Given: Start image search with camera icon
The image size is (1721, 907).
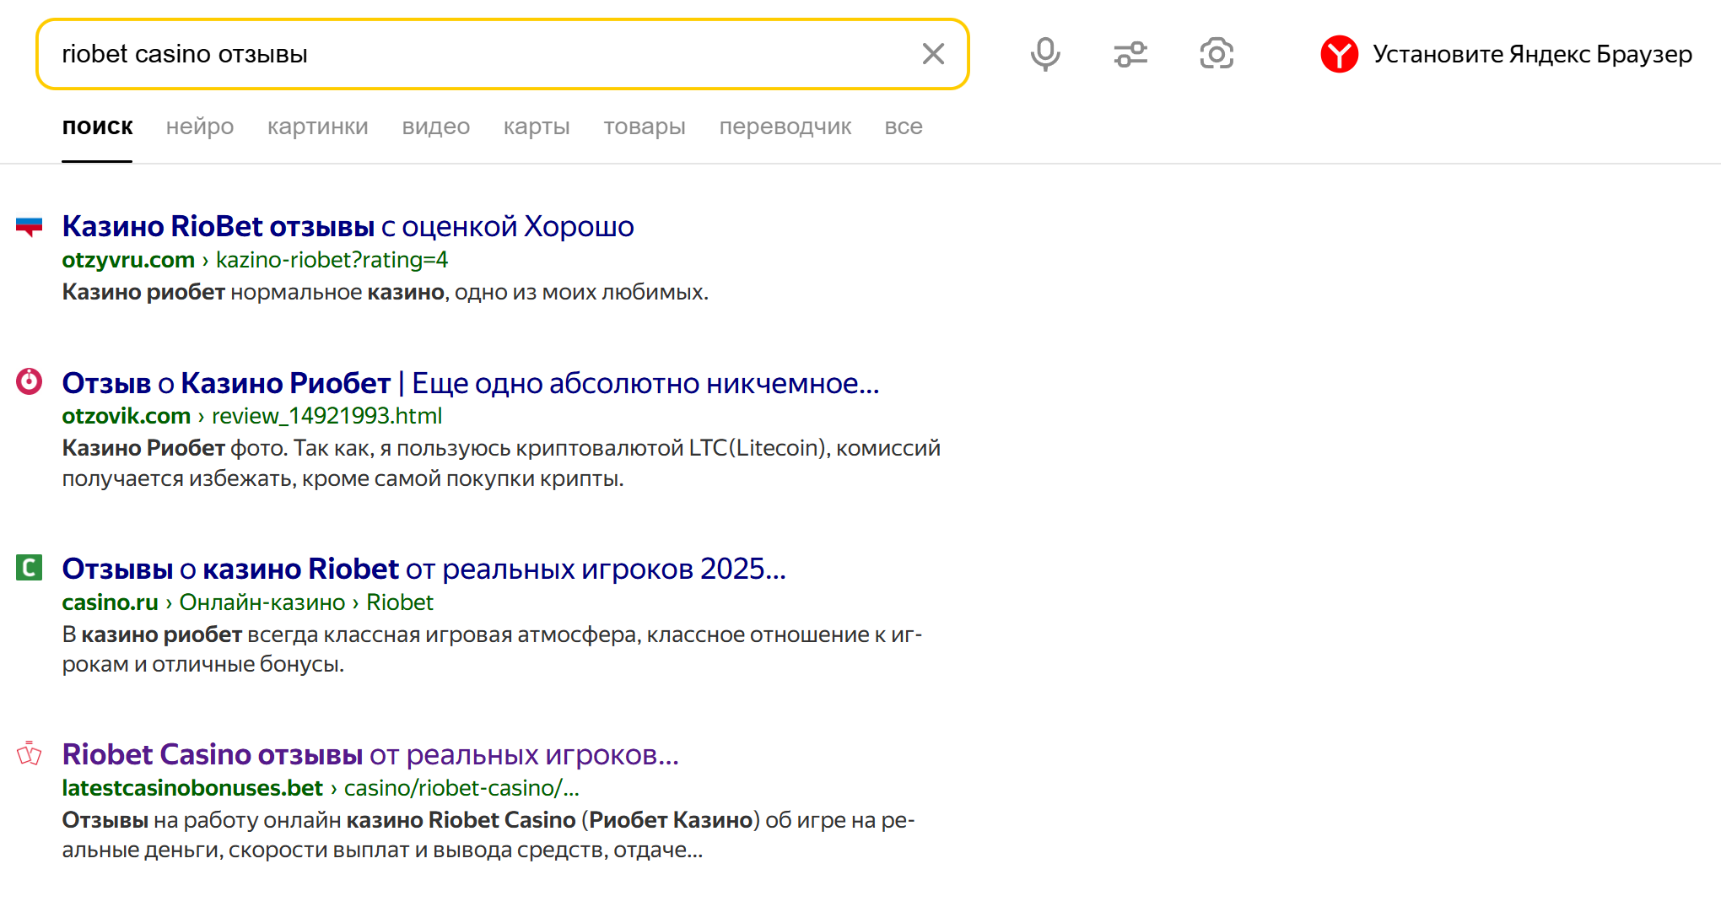Looking at the screenshot, I should [x=1217, y=54].
